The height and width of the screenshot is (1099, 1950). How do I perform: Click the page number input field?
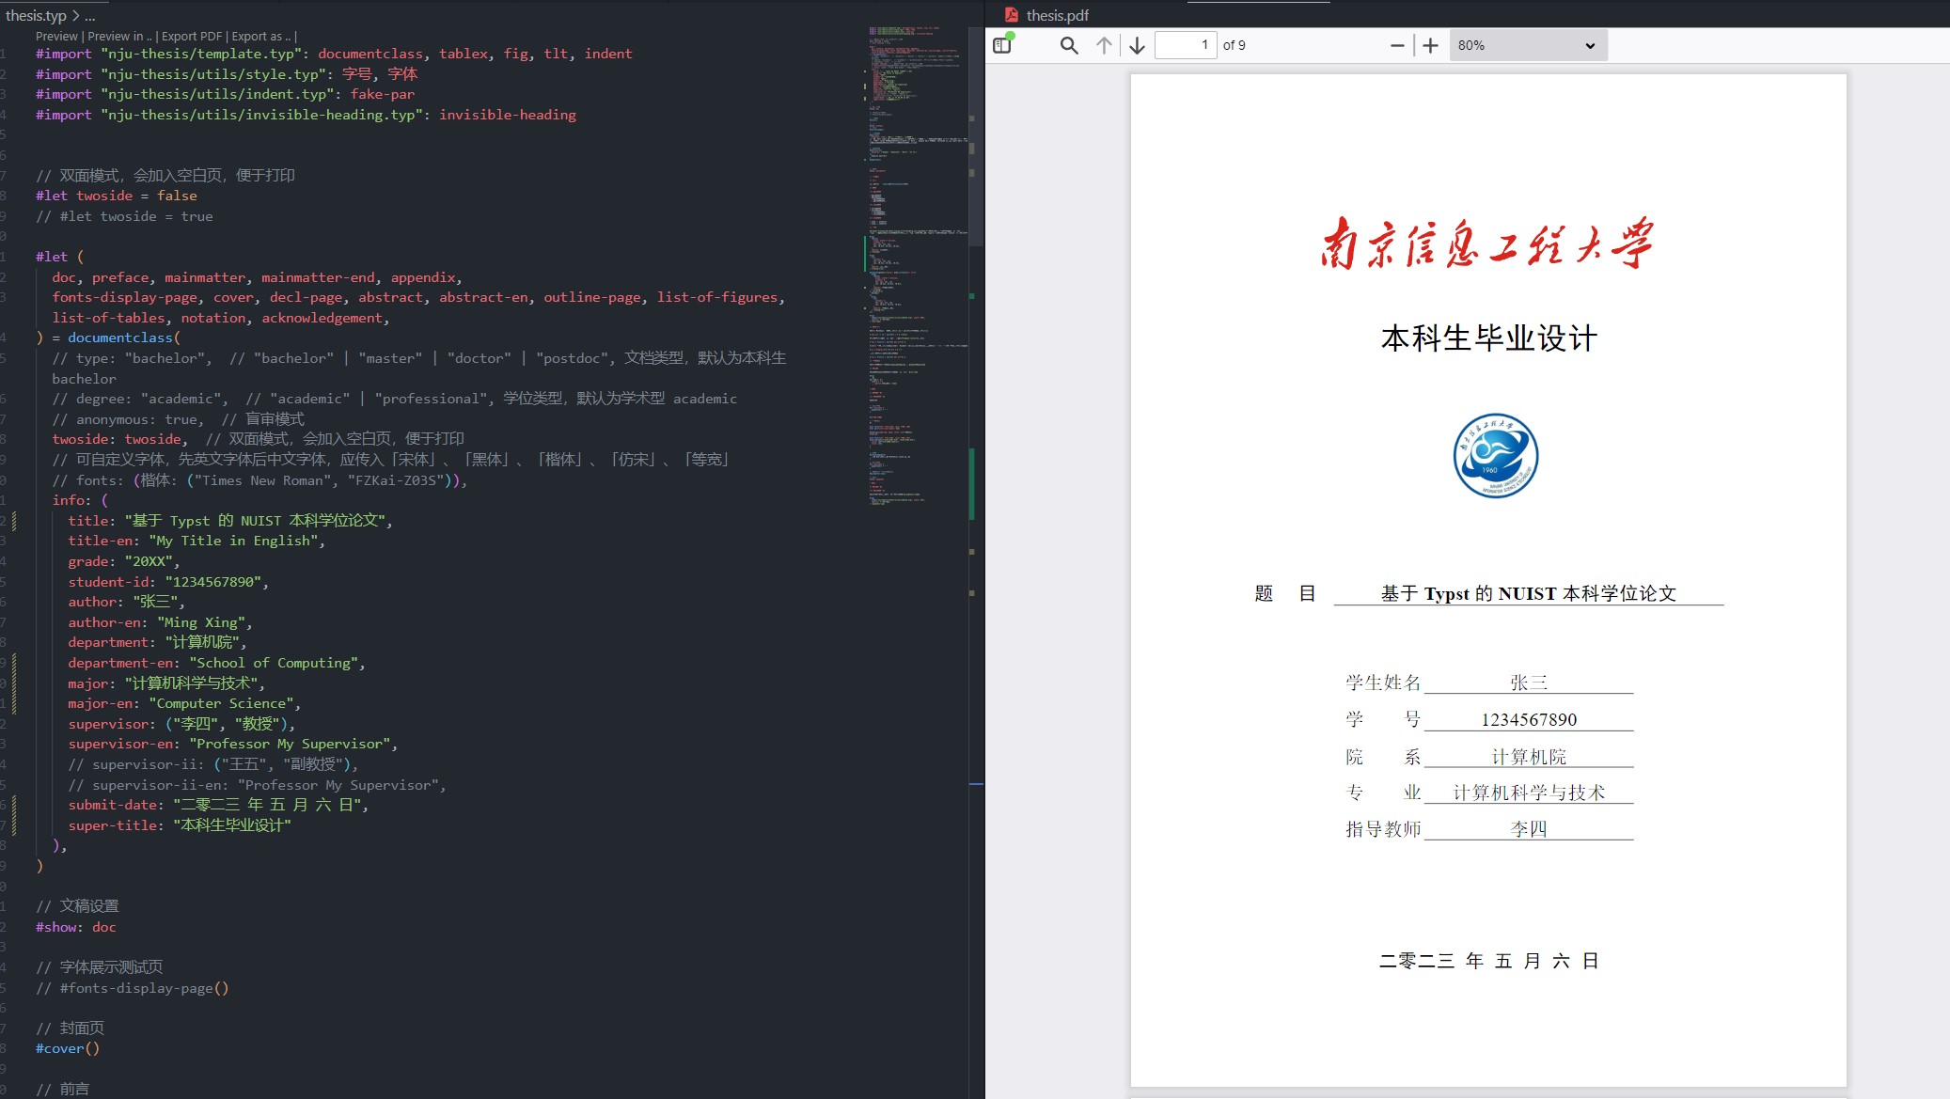1185,45
